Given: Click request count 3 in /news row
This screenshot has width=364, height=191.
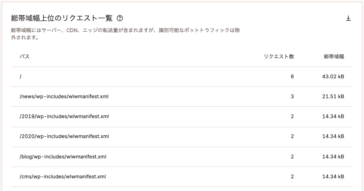Looking at the screenshot, I should [x=292, y=96].
